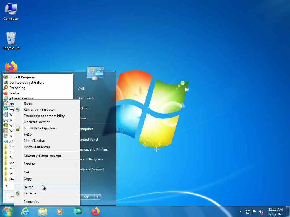The width and height of the screenshot is (290, 217).
Task: Choose Open in the context menu
Action: (x=47, y=103)
